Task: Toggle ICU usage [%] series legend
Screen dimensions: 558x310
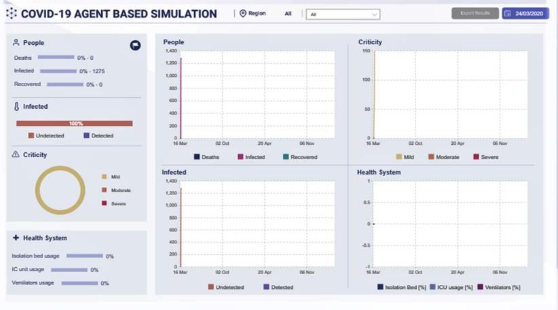Action: 451,287
